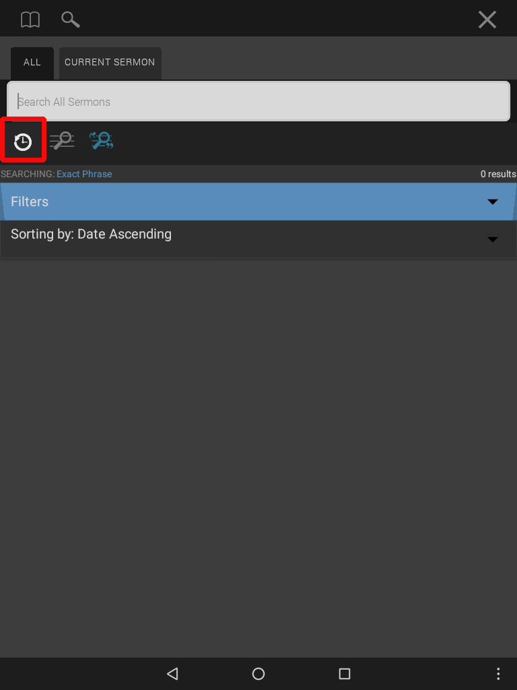Screen dimensions: 517x690
Task: Click the SEARCHING label text
Action: tap(28, 174)
